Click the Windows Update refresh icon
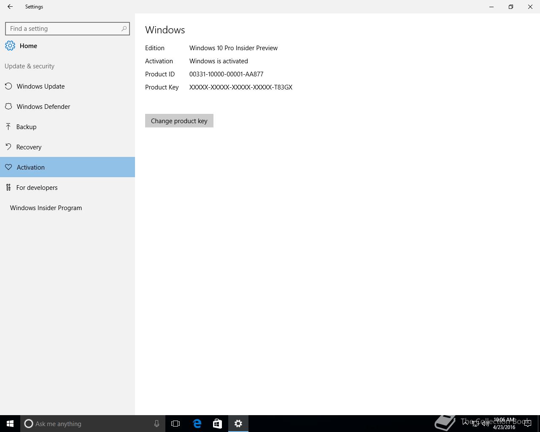Image resolution: width=540 pixels, height=432 pixels. tap(8, 86)
